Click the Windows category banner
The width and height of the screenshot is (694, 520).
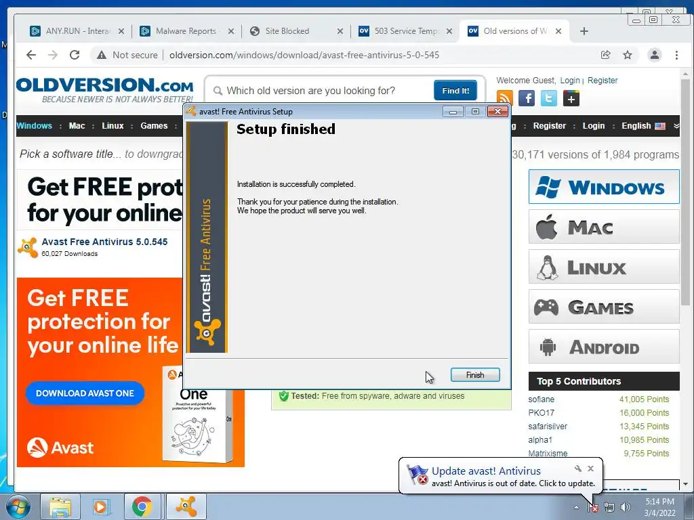(604, 187)
